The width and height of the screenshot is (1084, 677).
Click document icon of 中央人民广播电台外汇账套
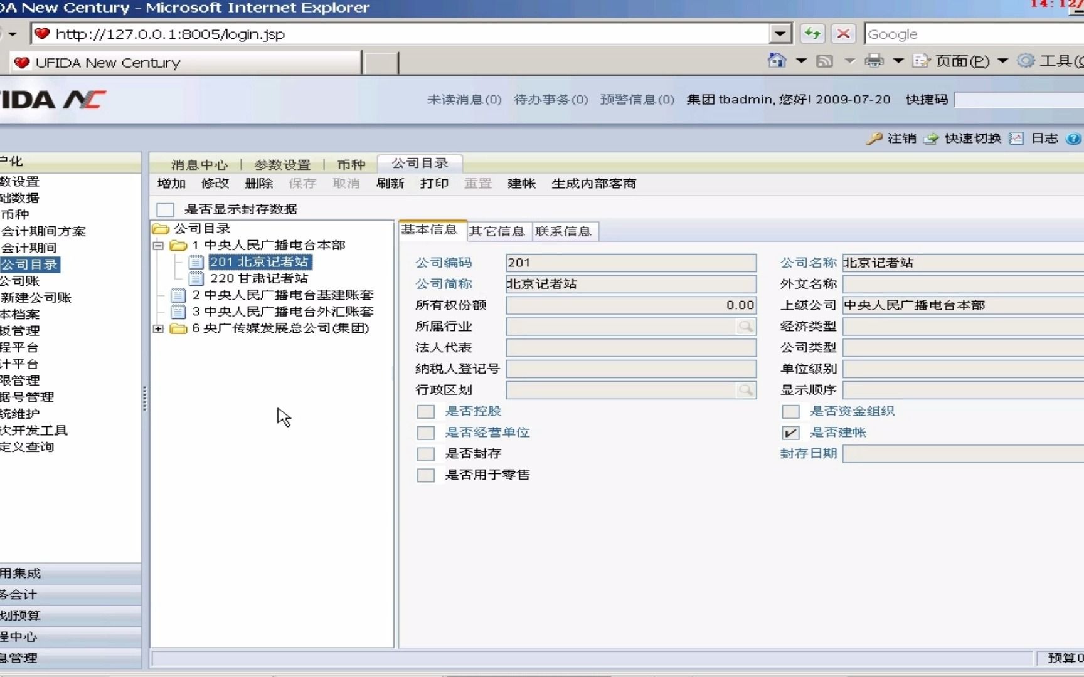(178, 312)
